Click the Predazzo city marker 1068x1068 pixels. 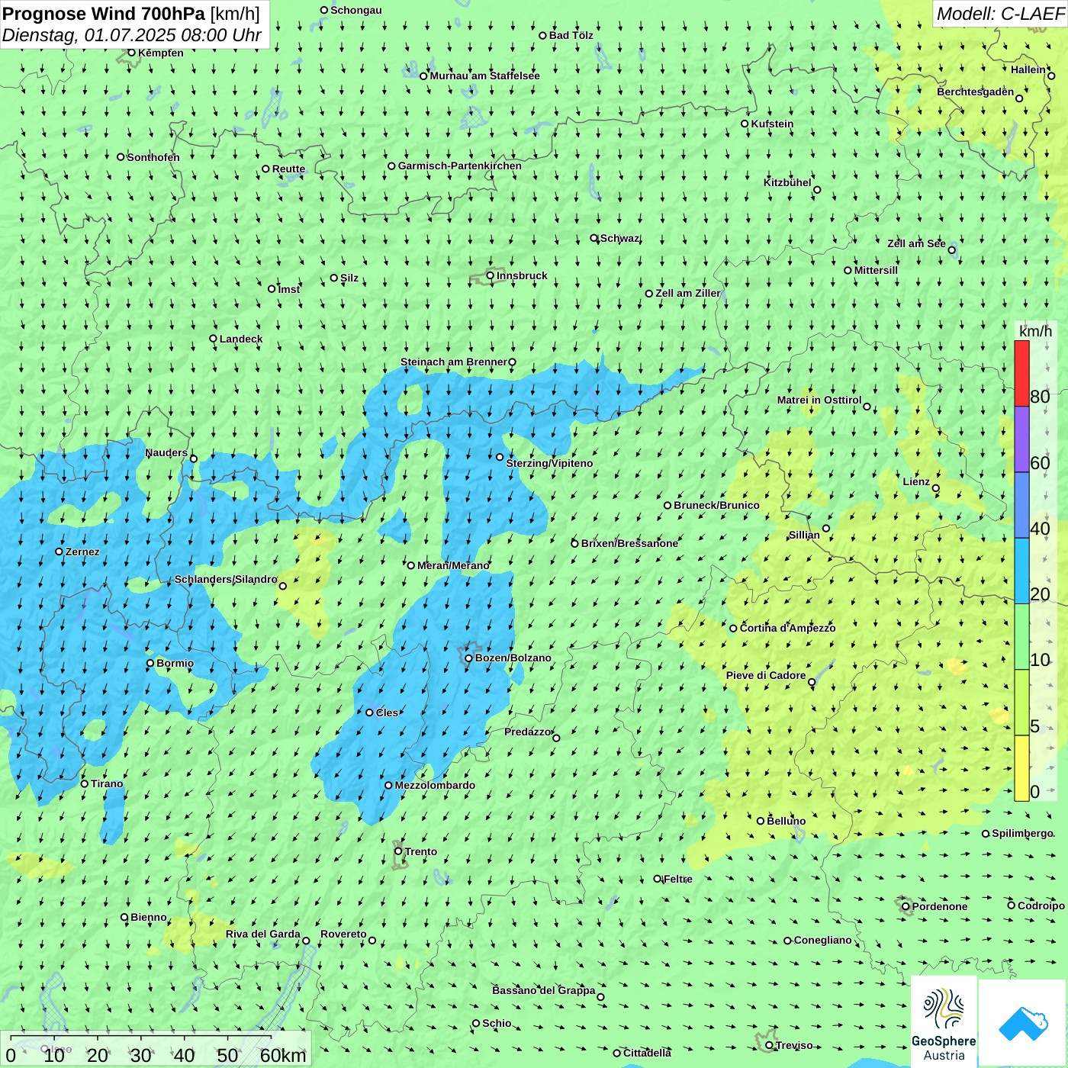coord(556,738)
